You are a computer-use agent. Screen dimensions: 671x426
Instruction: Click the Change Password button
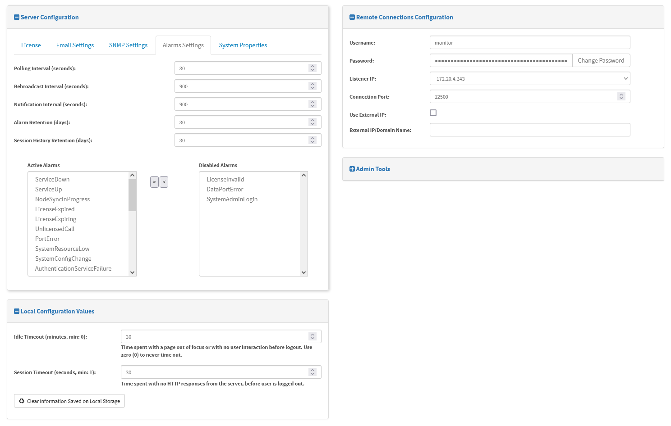(x=601, y=61)
